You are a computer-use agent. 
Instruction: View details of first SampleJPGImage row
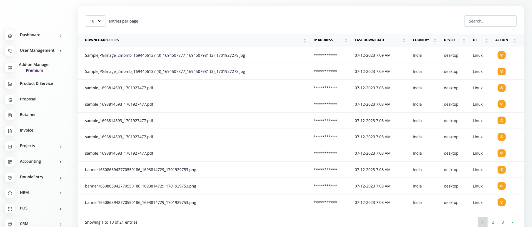pos(501,55)
